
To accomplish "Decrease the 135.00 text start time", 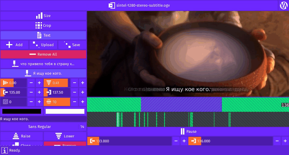I will pyautogui.click(x=31, y=92).
